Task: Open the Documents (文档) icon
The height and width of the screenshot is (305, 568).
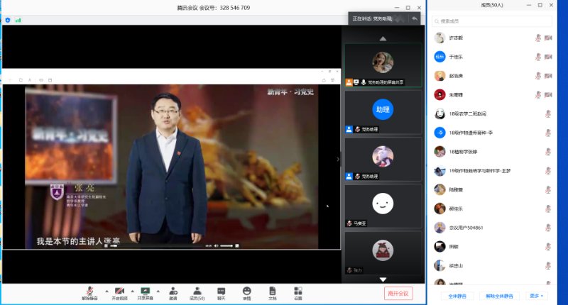Action: 272,292
